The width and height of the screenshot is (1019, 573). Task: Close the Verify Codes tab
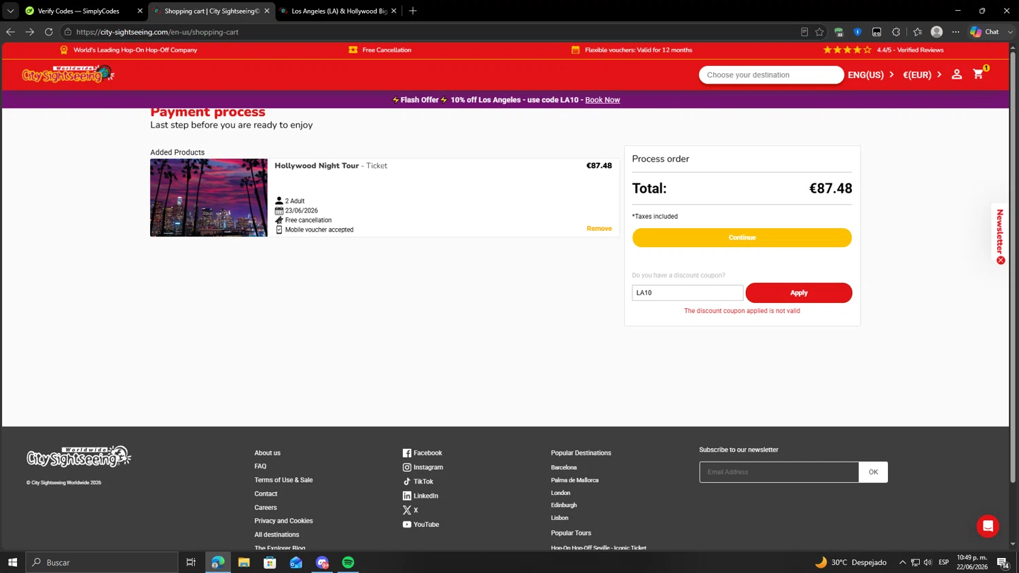(x=140, y=11)
